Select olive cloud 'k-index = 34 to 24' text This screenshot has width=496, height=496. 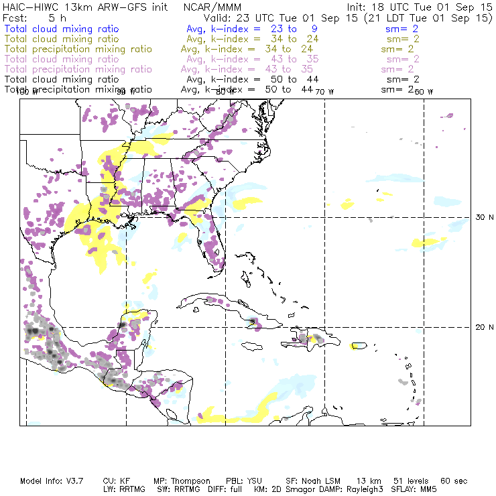coord(265,39)
